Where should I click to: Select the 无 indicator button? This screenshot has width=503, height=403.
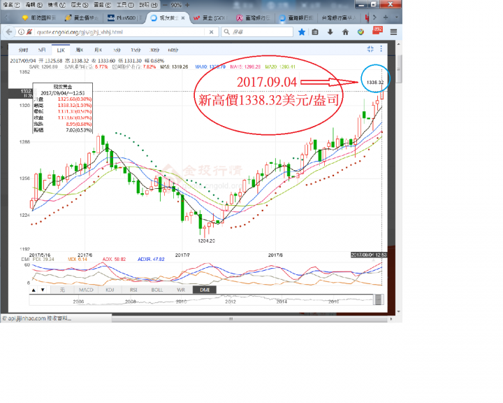tap(62, 290)
